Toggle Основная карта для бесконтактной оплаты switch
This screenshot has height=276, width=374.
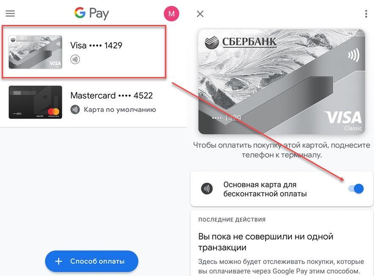(356, 189)
